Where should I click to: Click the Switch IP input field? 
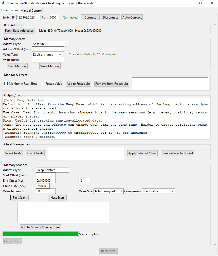29,18
